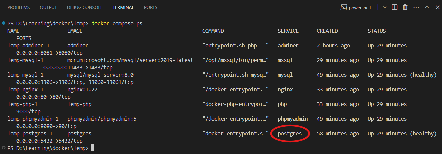Click the adminer service name
This screenshot has width=442, height=154.
click(288, 45)
